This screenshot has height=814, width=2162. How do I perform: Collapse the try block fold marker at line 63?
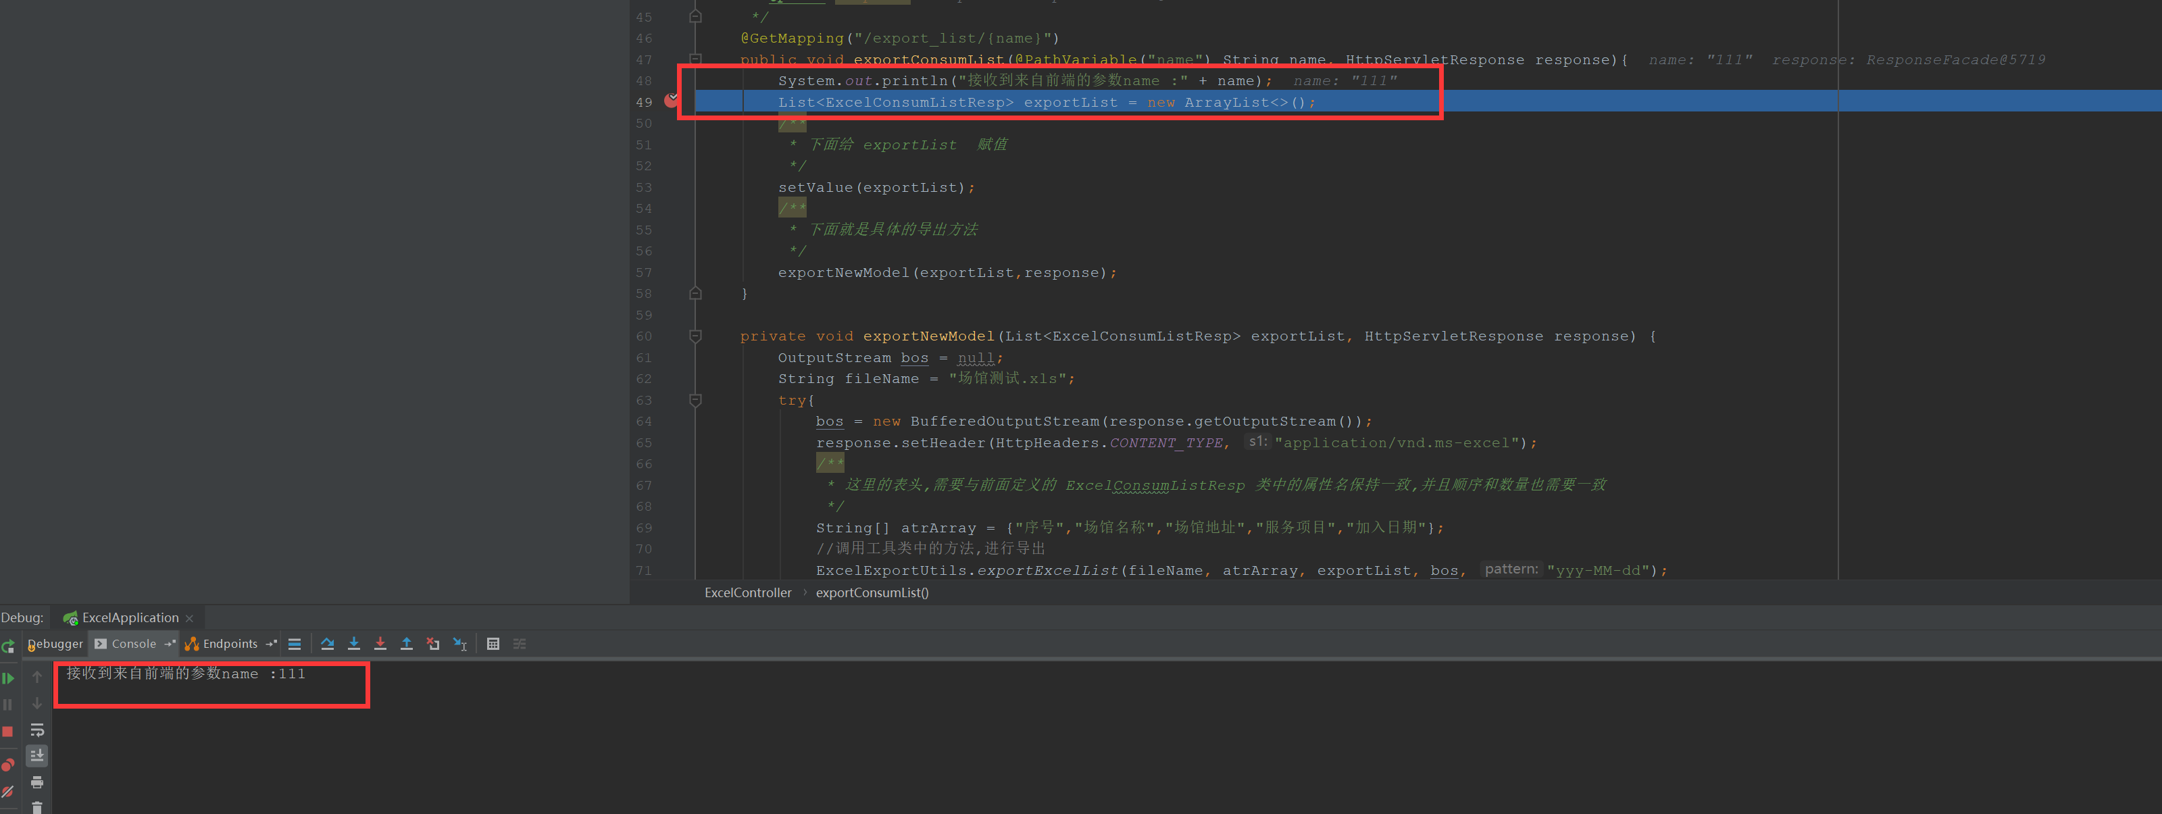695,401
